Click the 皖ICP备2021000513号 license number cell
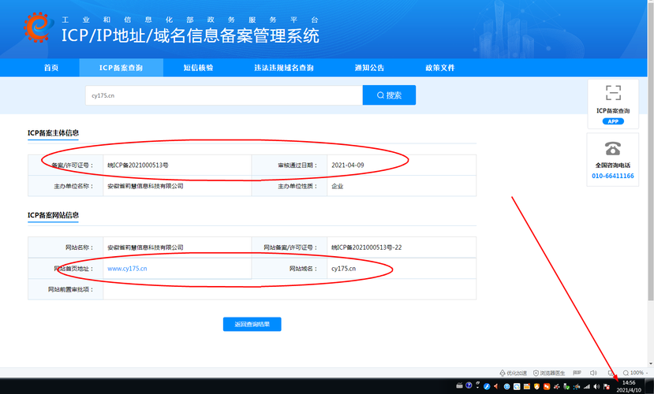 (x=178, y=165)
